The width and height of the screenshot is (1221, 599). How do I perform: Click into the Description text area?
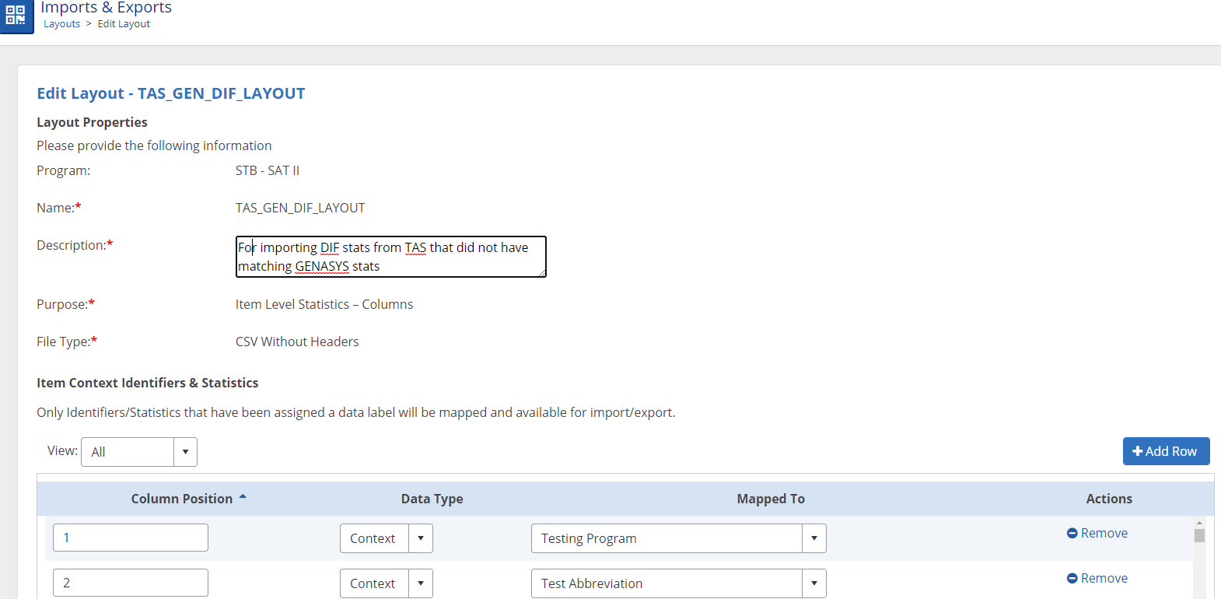[391, 257]
